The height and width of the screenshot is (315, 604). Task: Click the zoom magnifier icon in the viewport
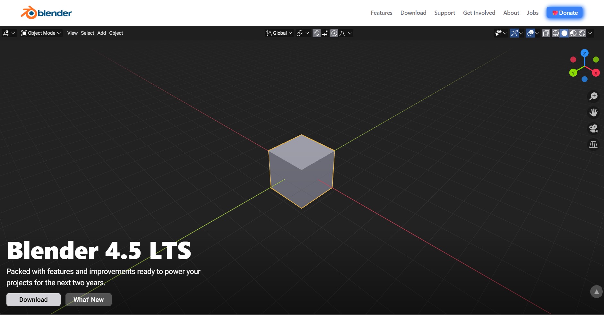[593, 96]
